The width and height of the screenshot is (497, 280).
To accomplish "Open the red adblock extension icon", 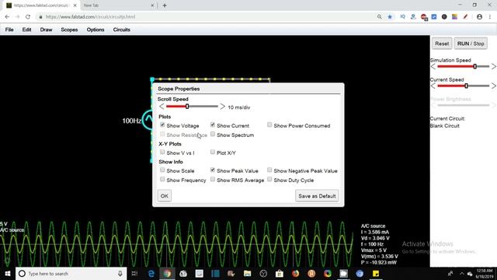I will click(424, 17).
